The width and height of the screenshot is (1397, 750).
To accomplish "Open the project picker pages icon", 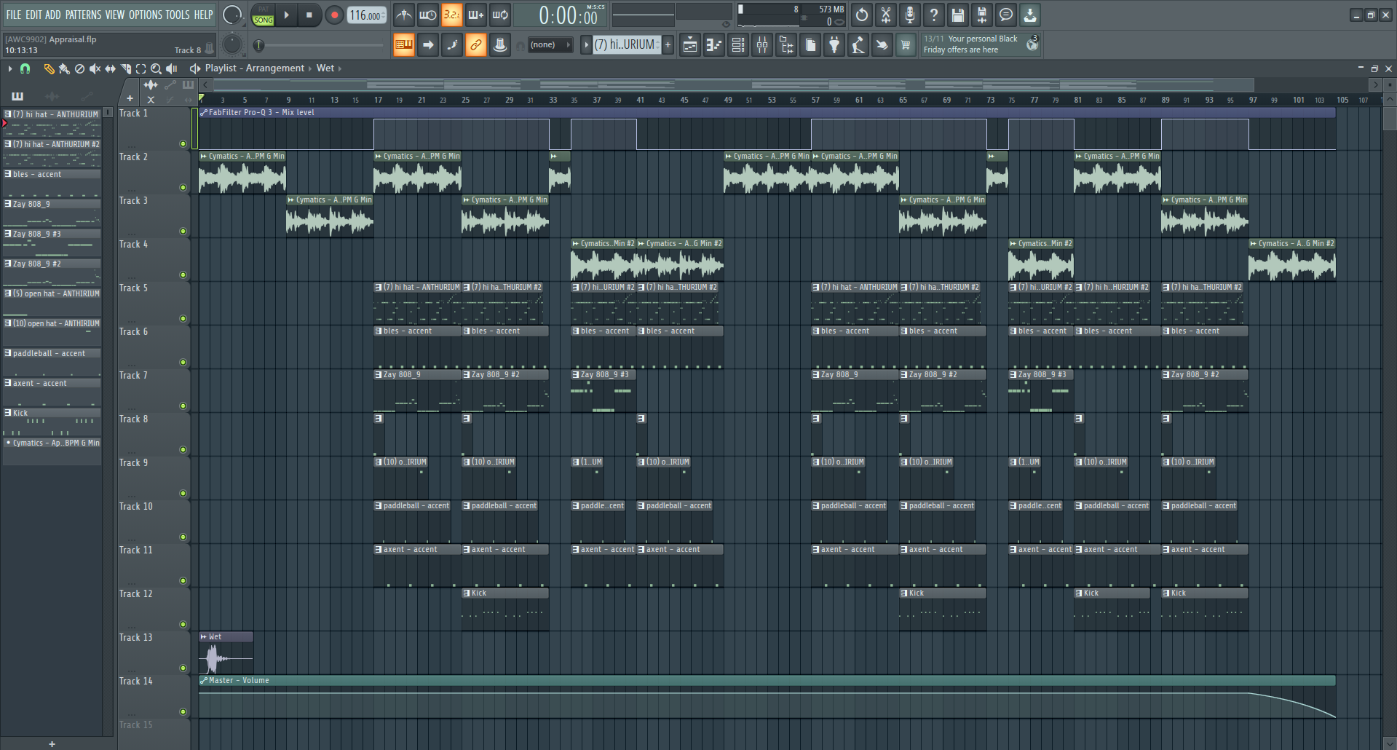I will click(x=810, y=45).
